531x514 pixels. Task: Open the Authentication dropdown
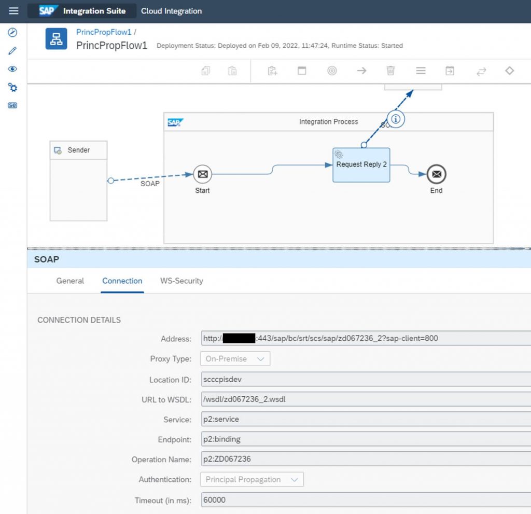252,479
